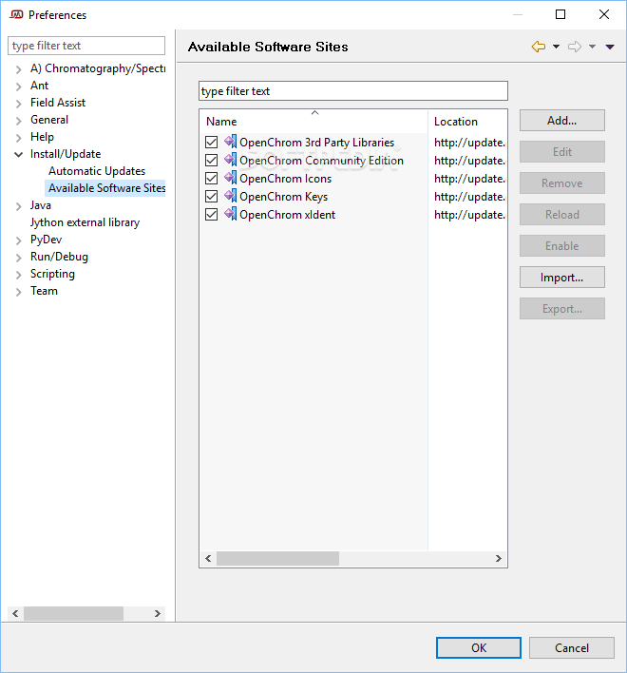Dismiss dialog with Cancel button
The width and height of the screenshot is (627, 673).
[x=572, y=647]
